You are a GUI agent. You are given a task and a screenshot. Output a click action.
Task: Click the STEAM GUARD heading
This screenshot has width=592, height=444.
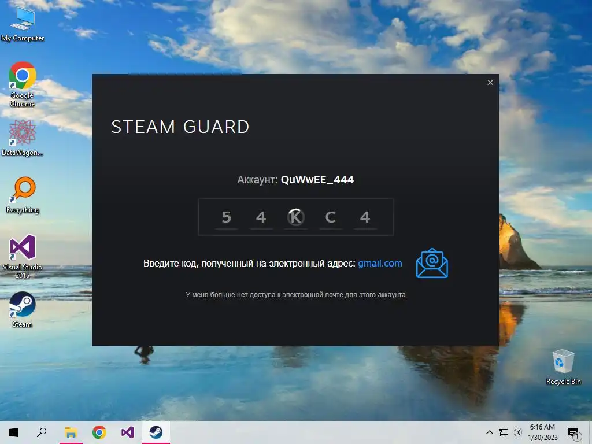(180, 127)
